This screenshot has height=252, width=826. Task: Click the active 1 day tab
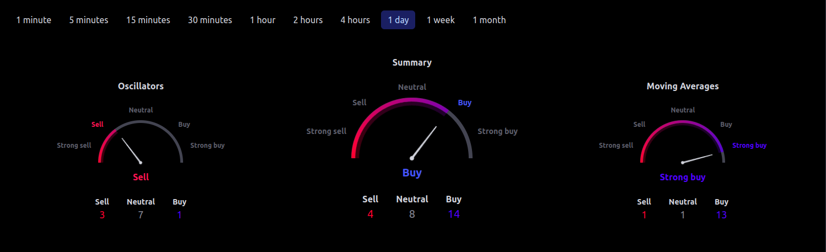point(398,20)
